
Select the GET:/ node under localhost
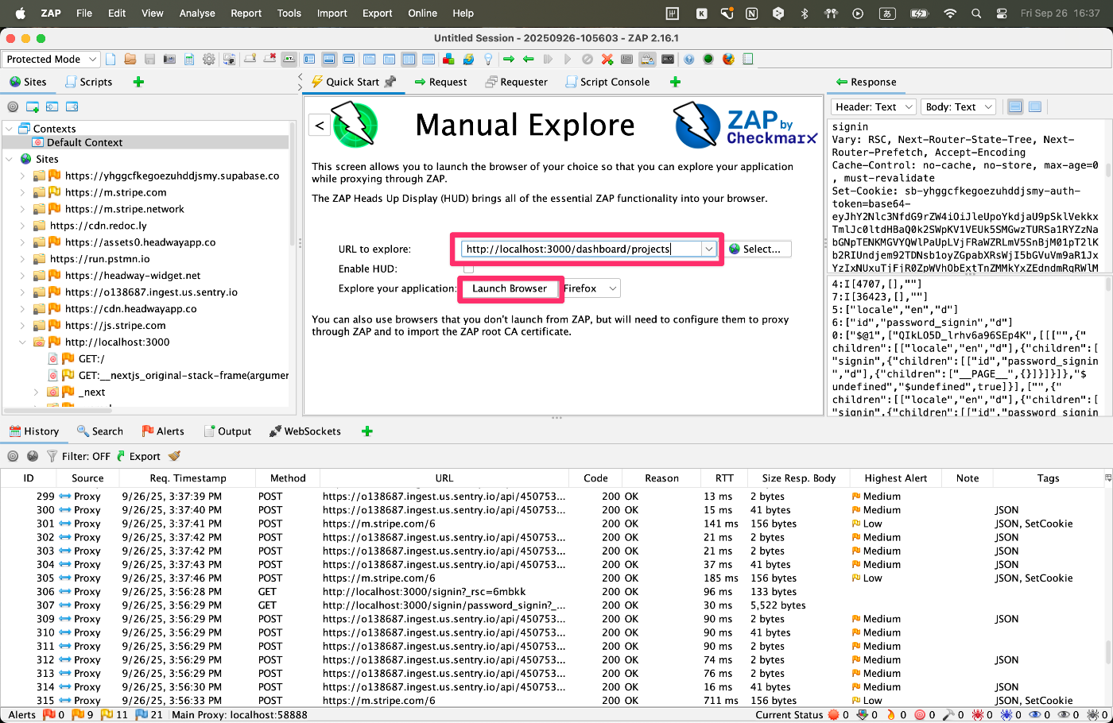click(91, 359)
